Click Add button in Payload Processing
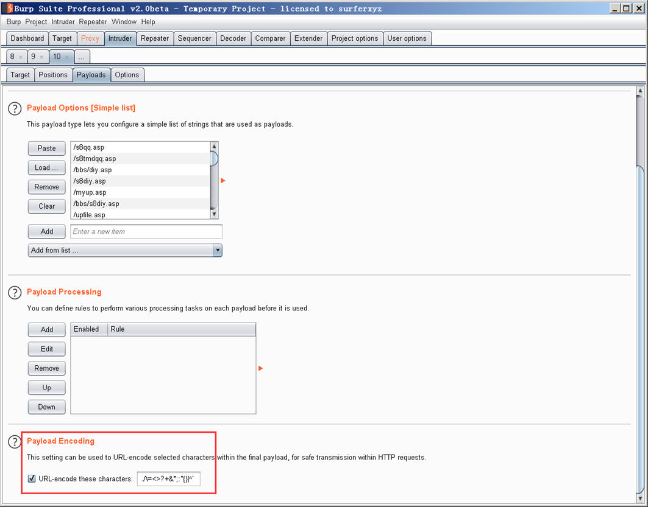Viewport: 648px width, 507px height. tap(47, 330)
